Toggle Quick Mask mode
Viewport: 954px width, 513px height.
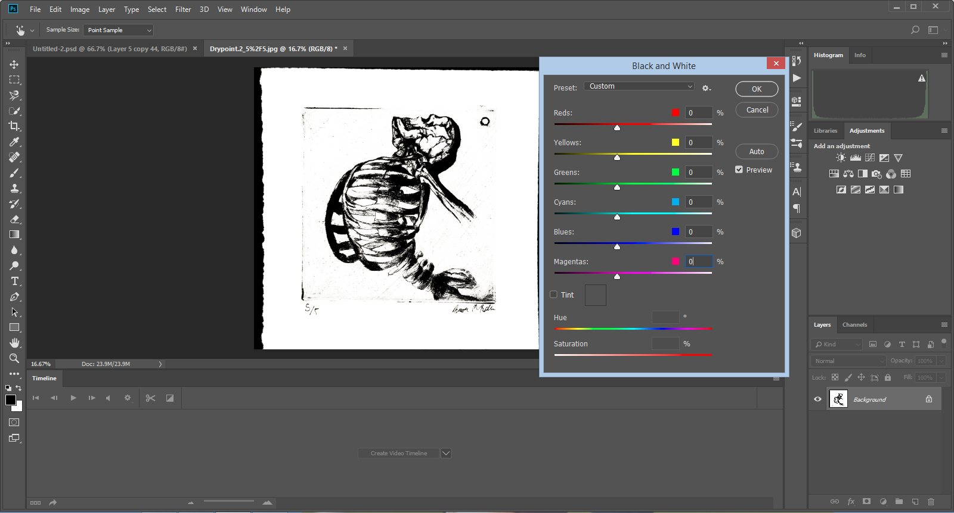[14, 423]
